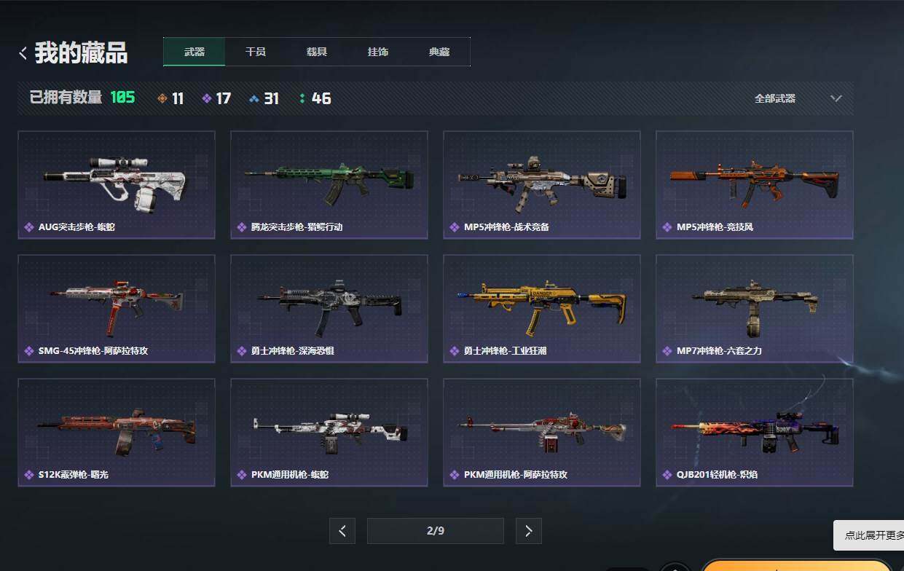Click the blue rarity icon next to 31
This screenshot has width=904, height=571.
253,98
